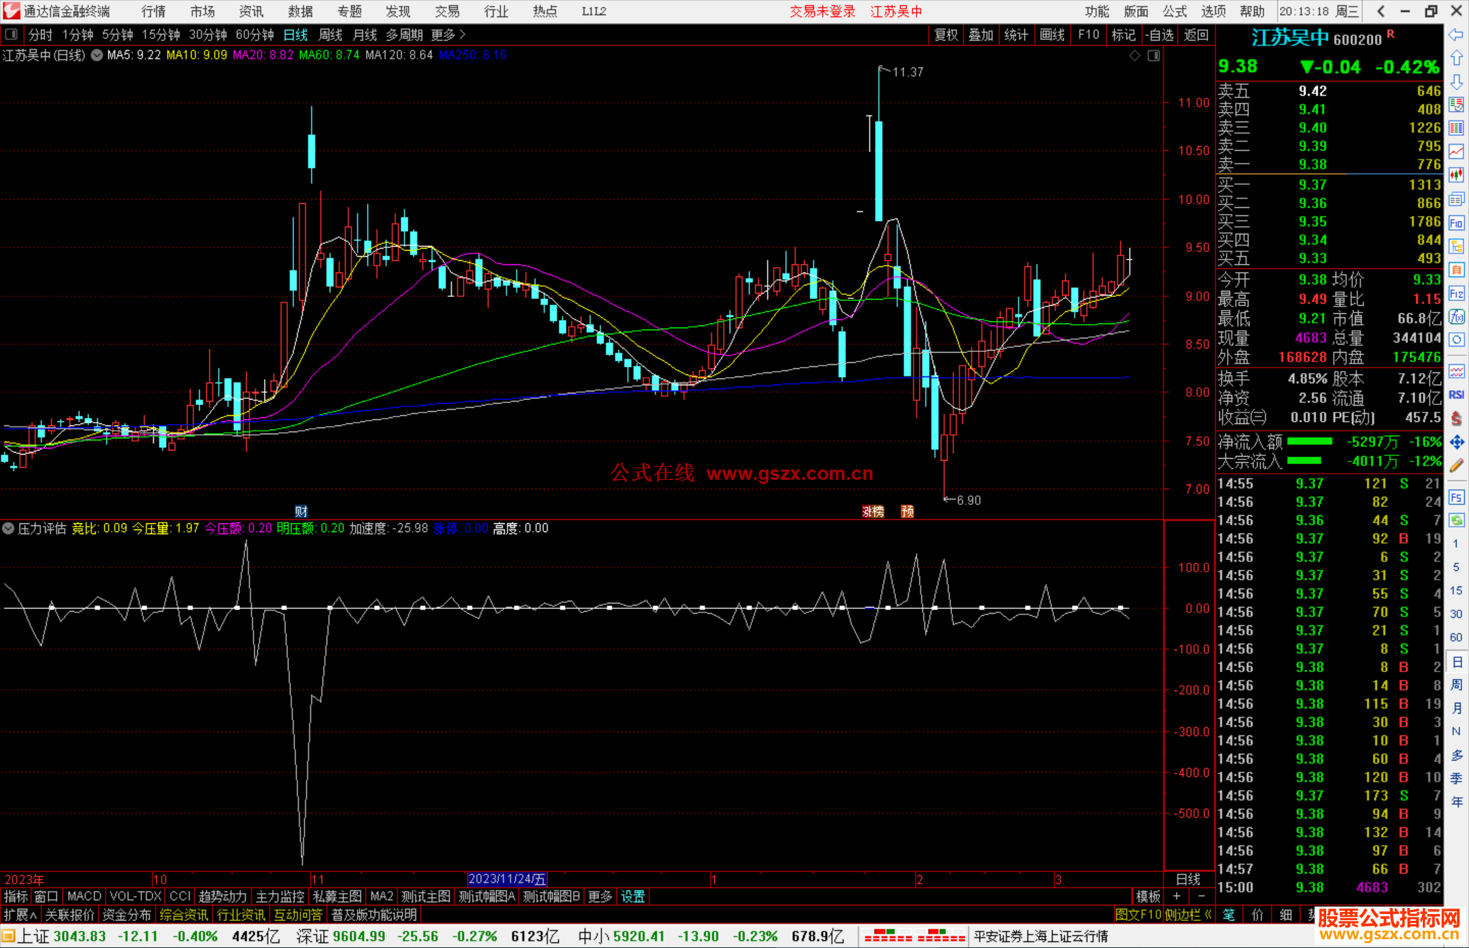Switch to the MACD indicator tab
Viewport: 1469px width, 948px height.
pos(84,896)
